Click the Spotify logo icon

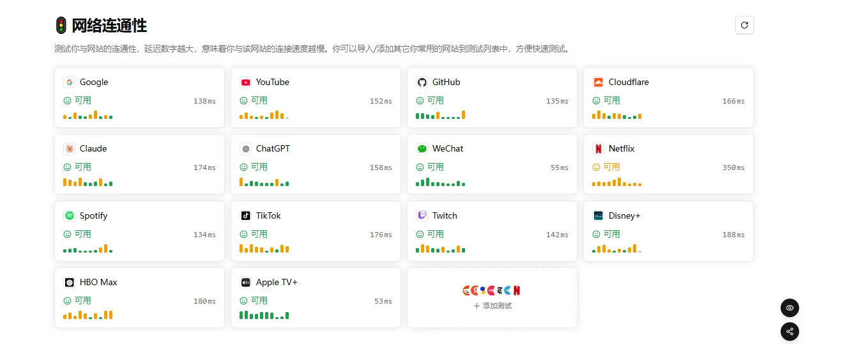(x=69, y=215)
